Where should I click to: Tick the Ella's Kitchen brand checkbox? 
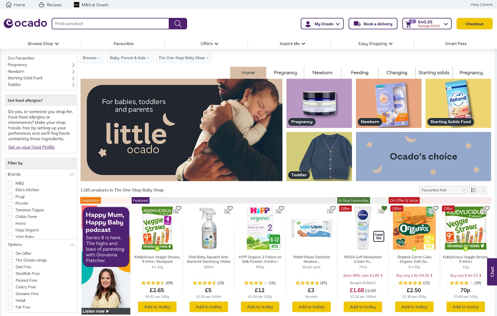tap(10, 190)
